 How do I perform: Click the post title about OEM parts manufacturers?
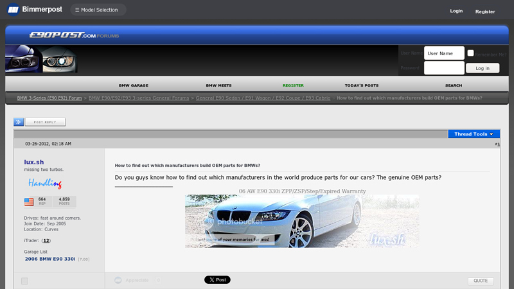(187, 166)
